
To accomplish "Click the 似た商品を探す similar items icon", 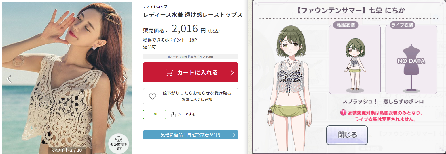I will pyautogui.click(x=119, y=143).
